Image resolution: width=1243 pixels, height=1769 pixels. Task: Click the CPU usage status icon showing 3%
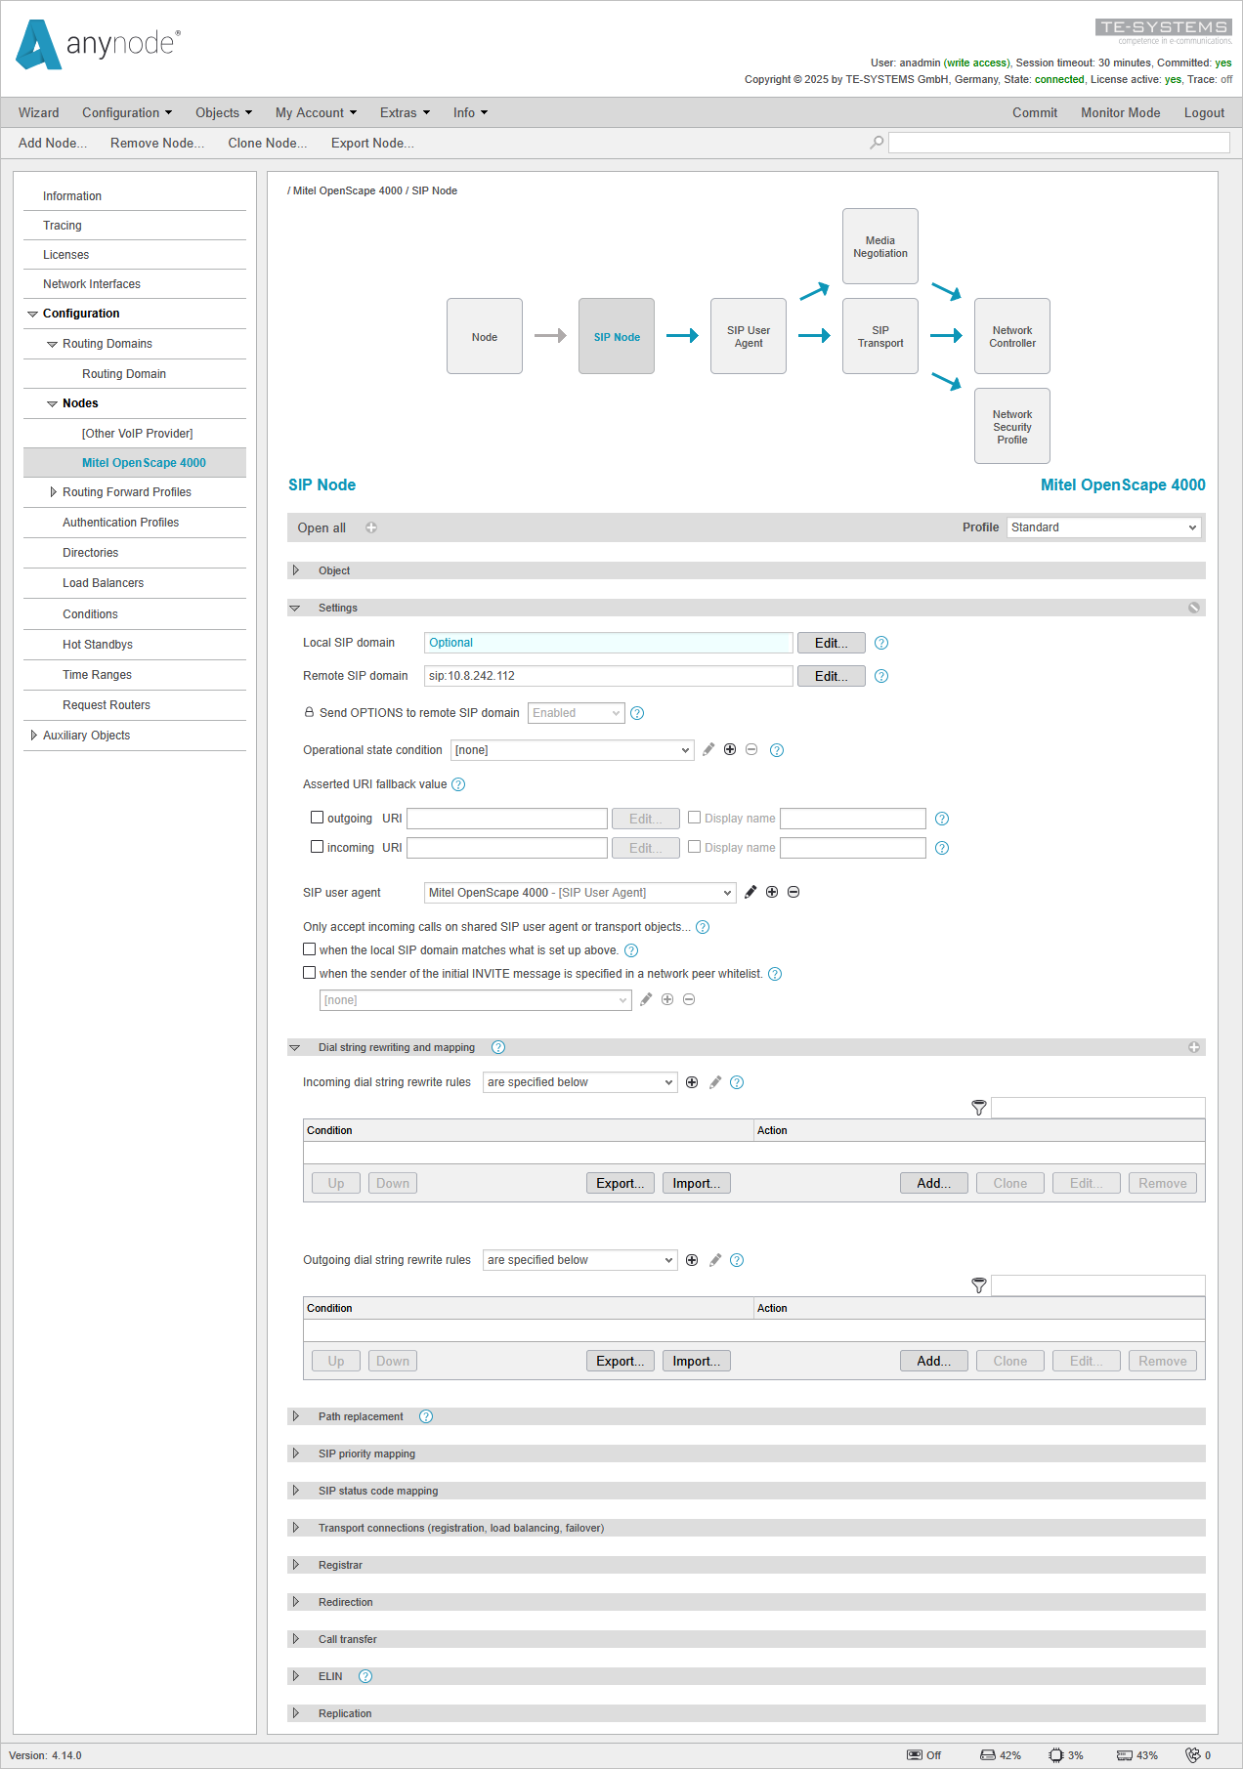(x=1056, y=1755)
